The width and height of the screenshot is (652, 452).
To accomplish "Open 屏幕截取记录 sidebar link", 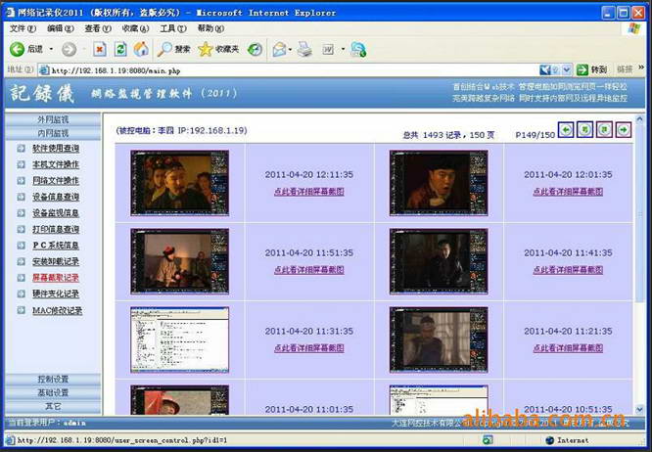I will pos(56,278).
